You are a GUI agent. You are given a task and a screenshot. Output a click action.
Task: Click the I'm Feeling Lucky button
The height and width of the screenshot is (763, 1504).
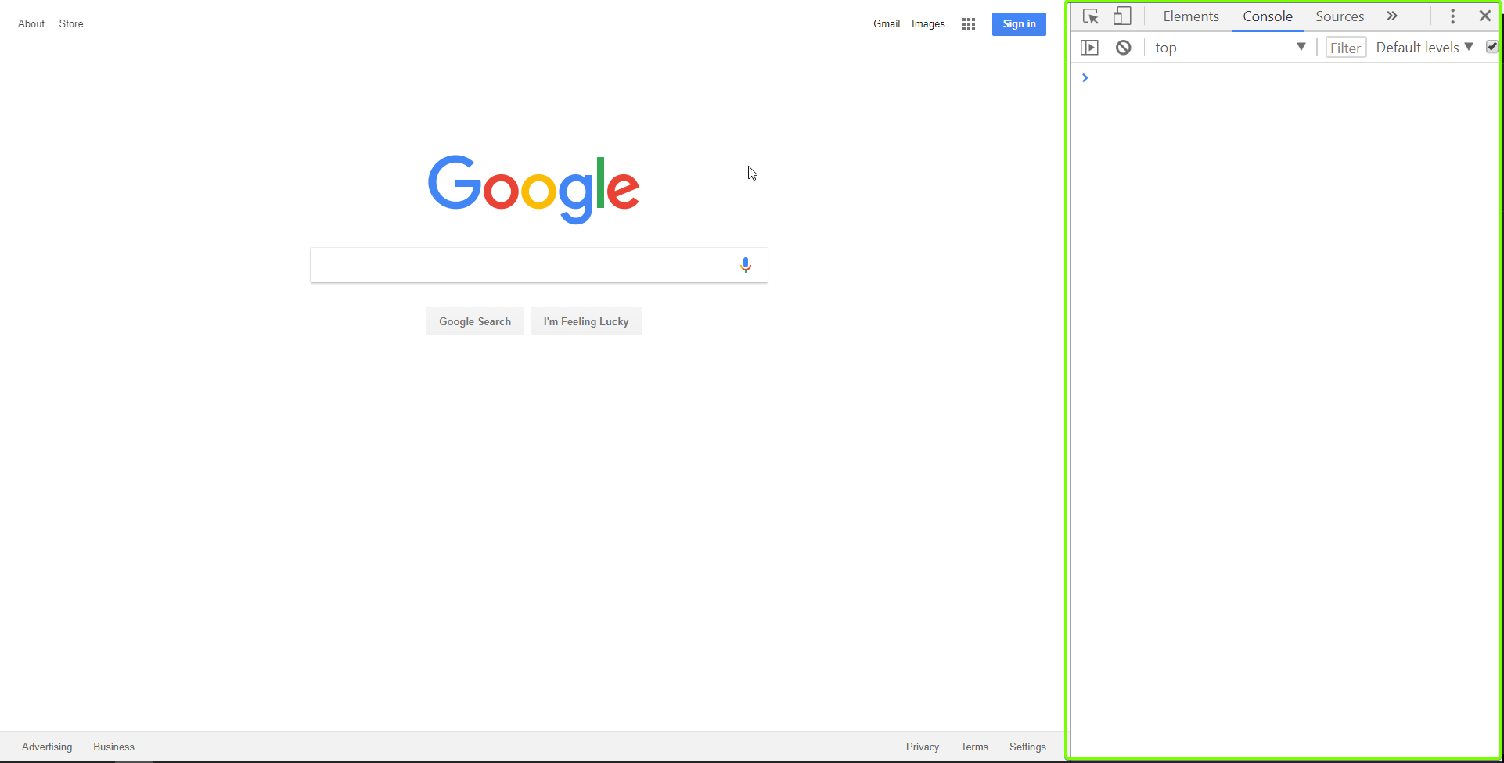586,321
